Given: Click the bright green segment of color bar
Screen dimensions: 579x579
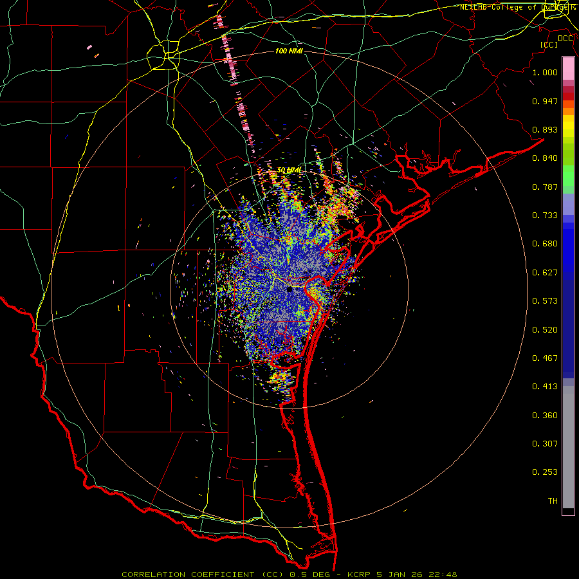Looking at the screenshot, I should click(x=568, y=176).
